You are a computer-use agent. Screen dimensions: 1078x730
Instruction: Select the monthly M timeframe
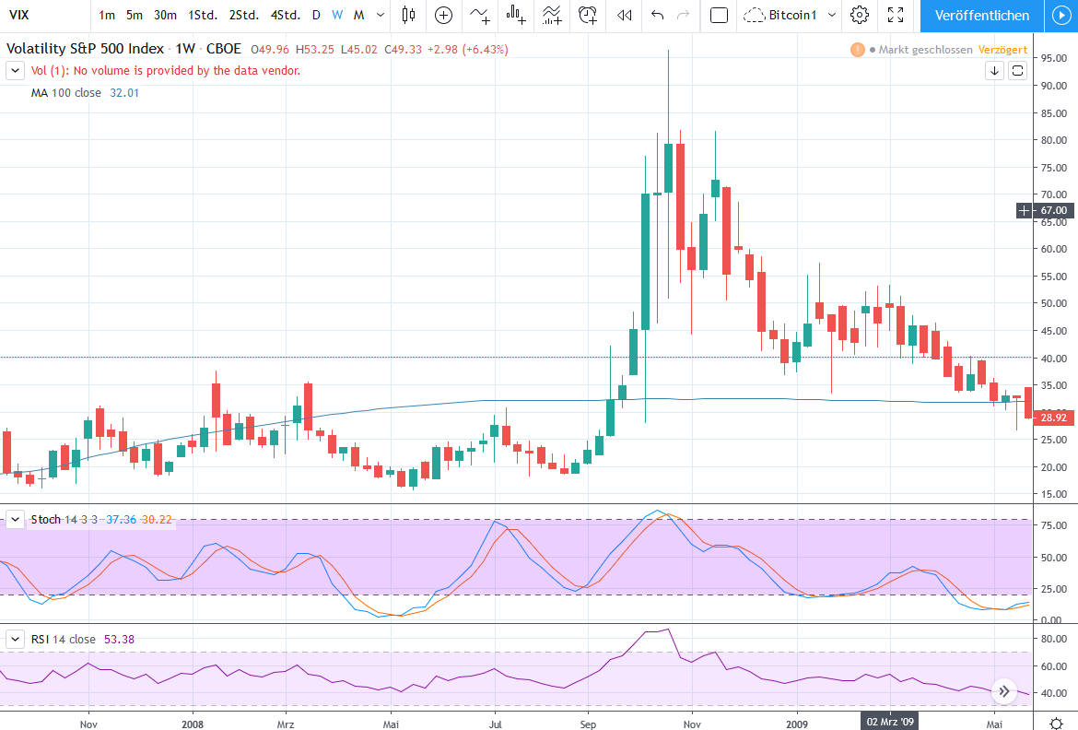click(x=359, y=15)
